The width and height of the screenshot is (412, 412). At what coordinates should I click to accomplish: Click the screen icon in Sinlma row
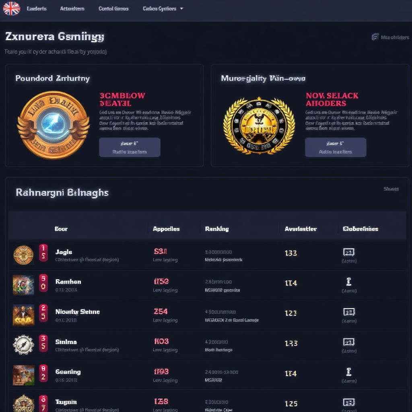(349, 342)
